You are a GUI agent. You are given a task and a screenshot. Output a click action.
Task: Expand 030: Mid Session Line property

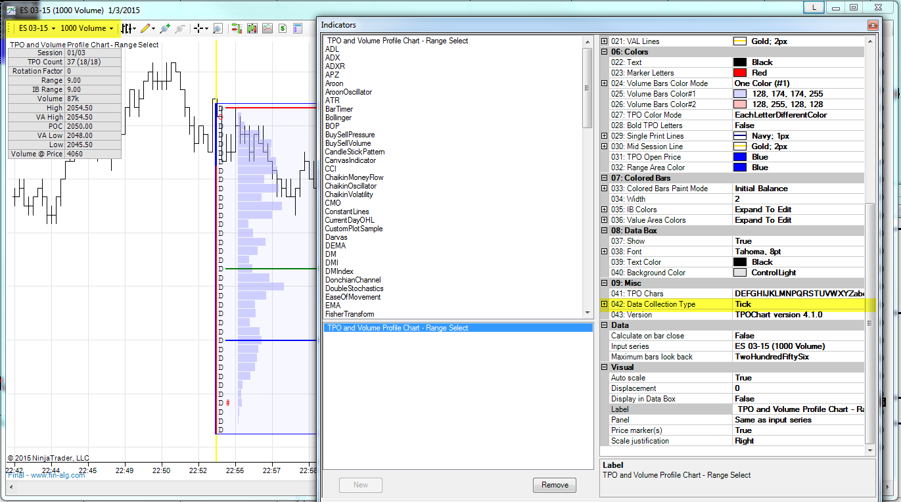[x=605, y=147]
